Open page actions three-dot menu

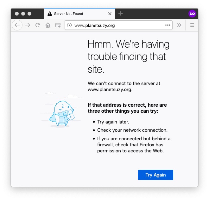168,25
